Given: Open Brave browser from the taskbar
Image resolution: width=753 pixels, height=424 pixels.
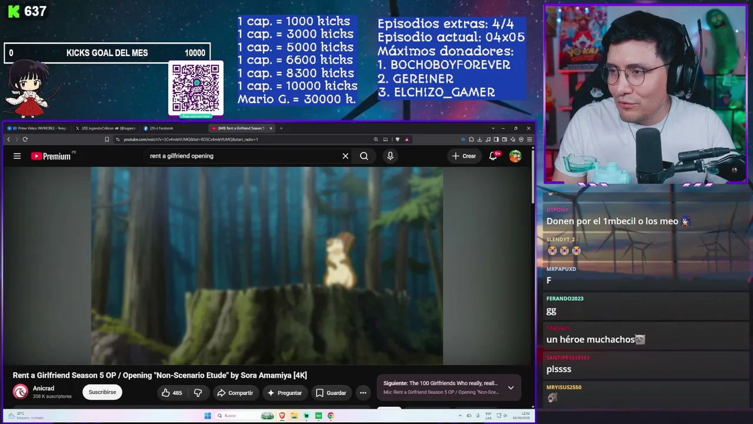Looking at the screenshot, I should pyautogui.click(x=282, y=416).
